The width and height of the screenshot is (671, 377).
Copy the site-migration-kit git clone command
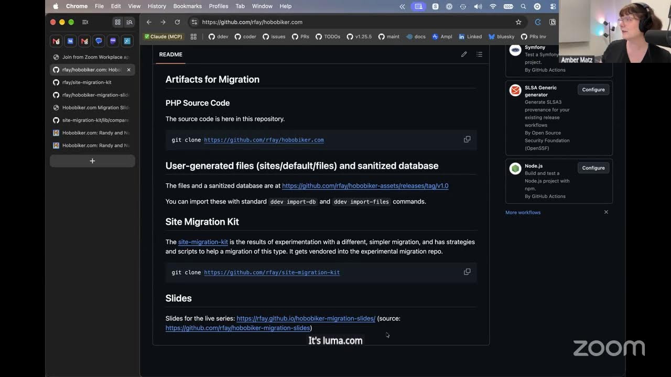[467, 272]
